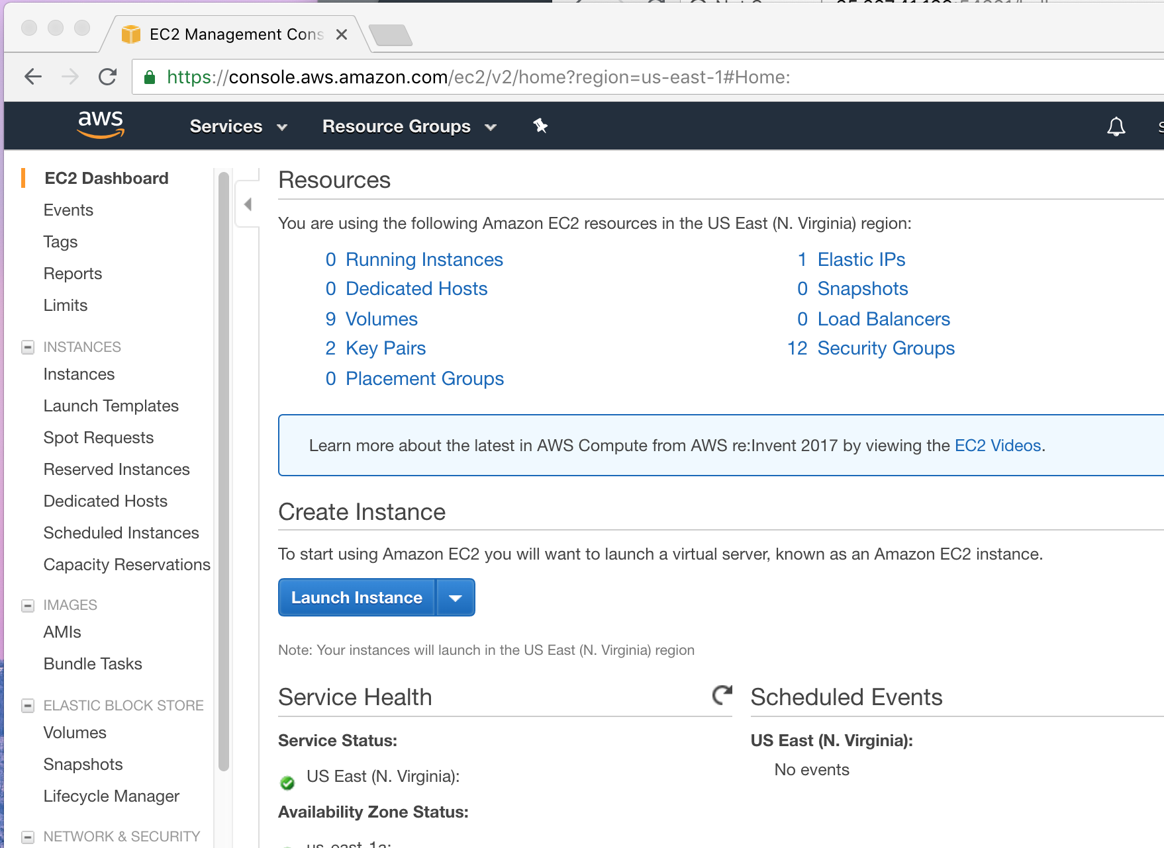Collapse the IMAGES section in sidebar
The width and height of the screenshot is (1164, 848).
pos(28,605)
